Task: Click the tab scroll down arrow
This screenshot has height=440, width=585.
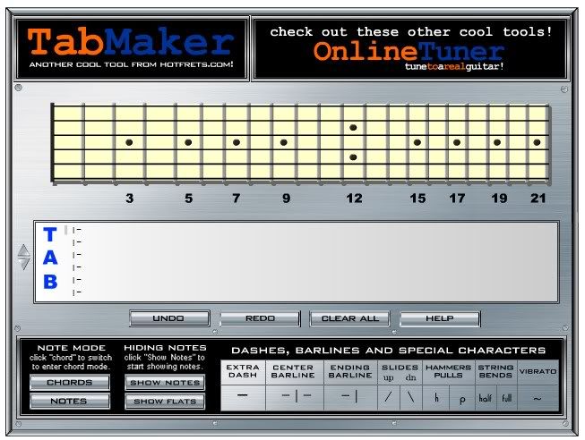Action: pos(24,264)
